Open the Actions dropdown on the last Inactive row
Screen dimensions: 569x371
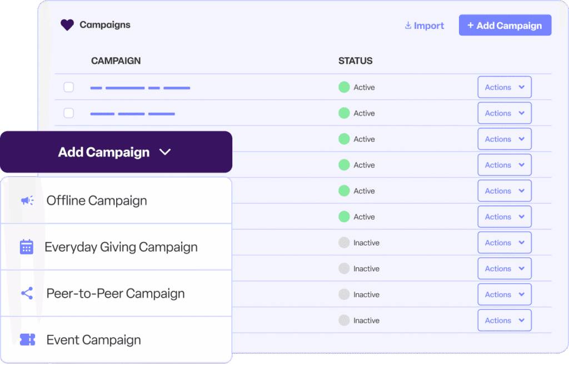[504, 320]
